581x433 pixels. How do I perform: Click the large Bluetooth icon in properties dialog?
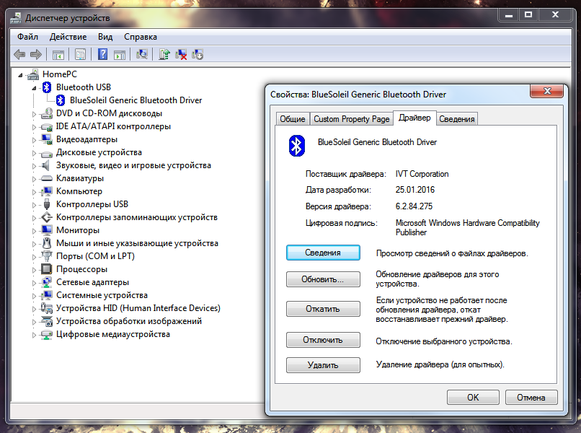[296, 146]
